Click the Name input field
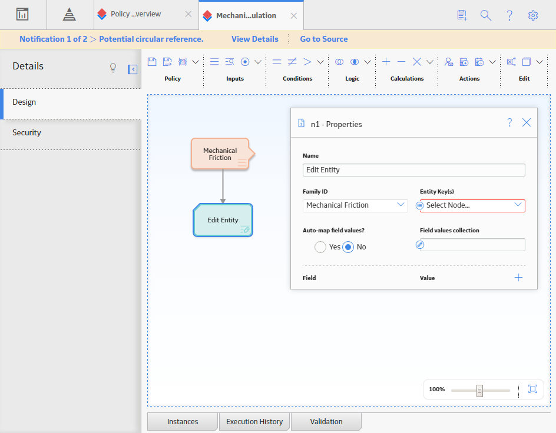 pos(414,170)
